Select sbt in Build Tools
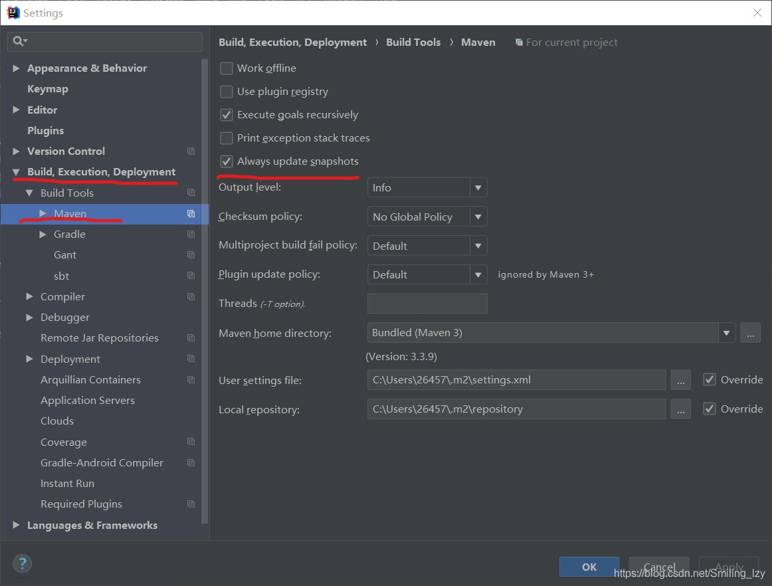The image size is (772, 586). (62, 276)
